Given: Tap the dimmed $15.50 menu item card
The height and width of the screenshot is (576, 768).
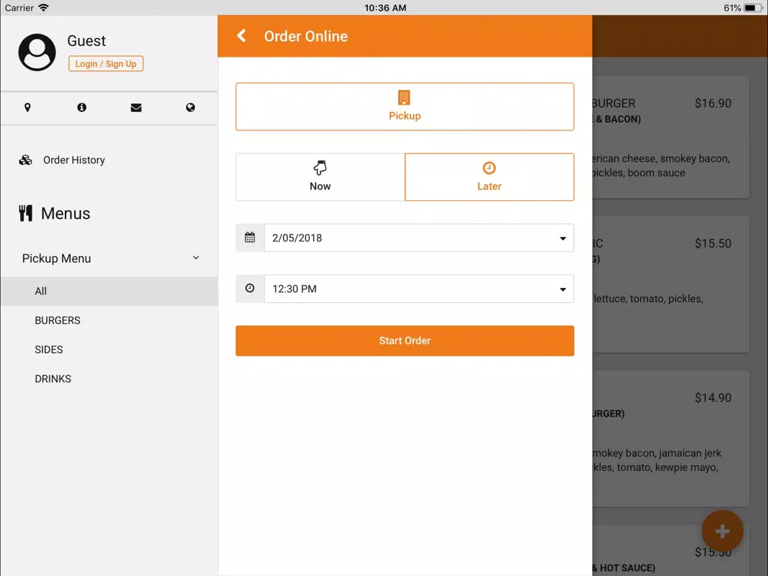Looking at the screenshot, I should (670, 284).
